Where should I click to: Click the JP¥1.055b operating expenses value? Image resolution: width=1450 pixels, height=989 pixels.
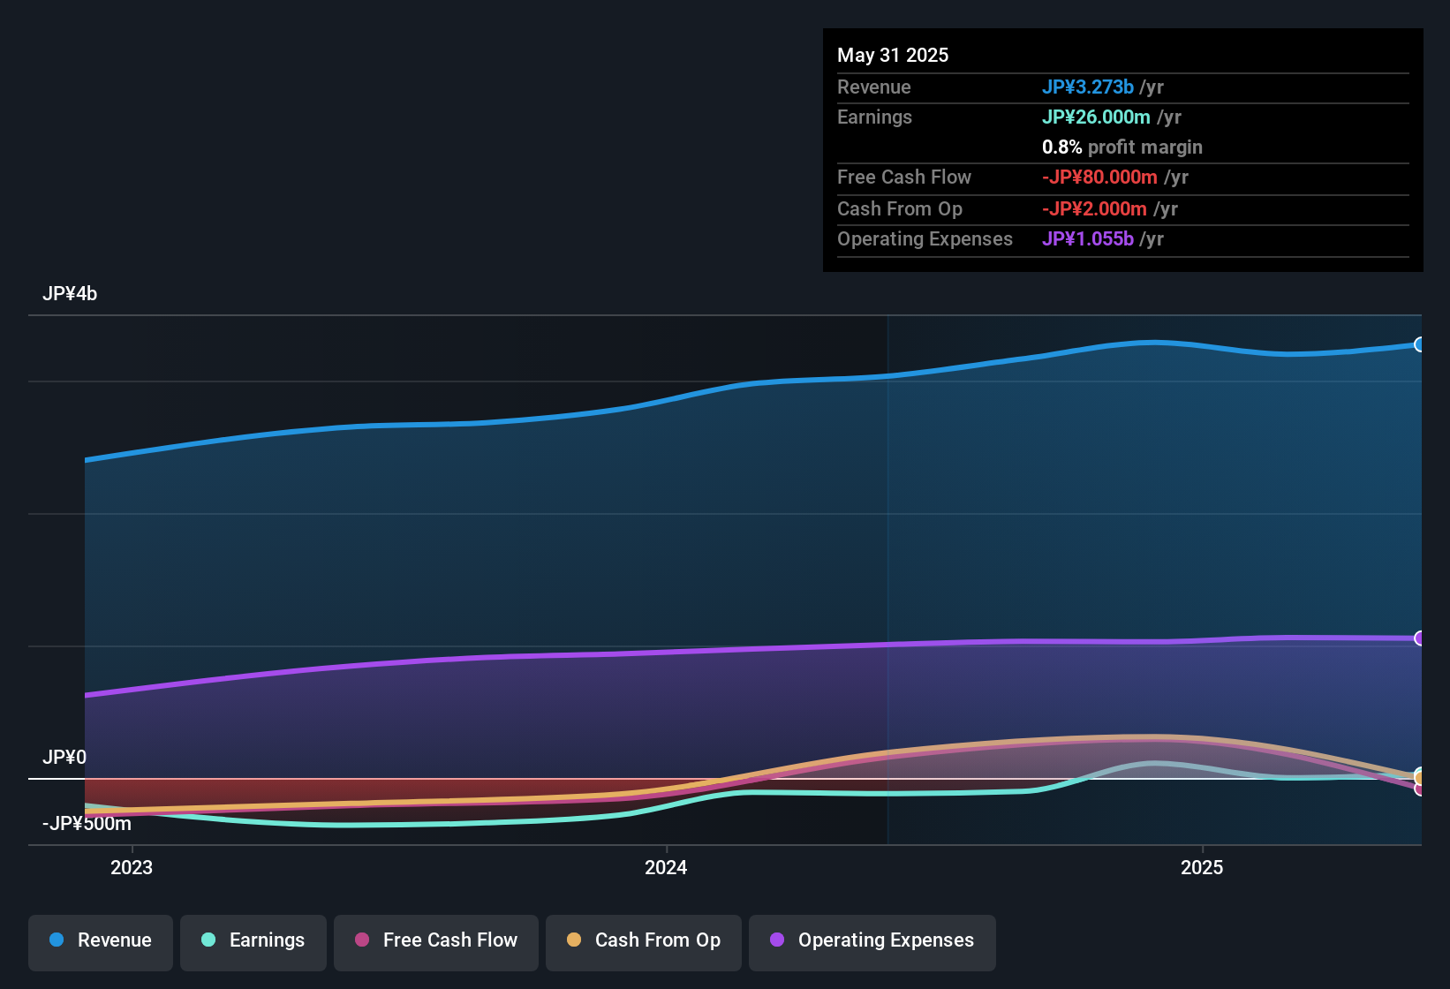click(x=1088, y=239)
